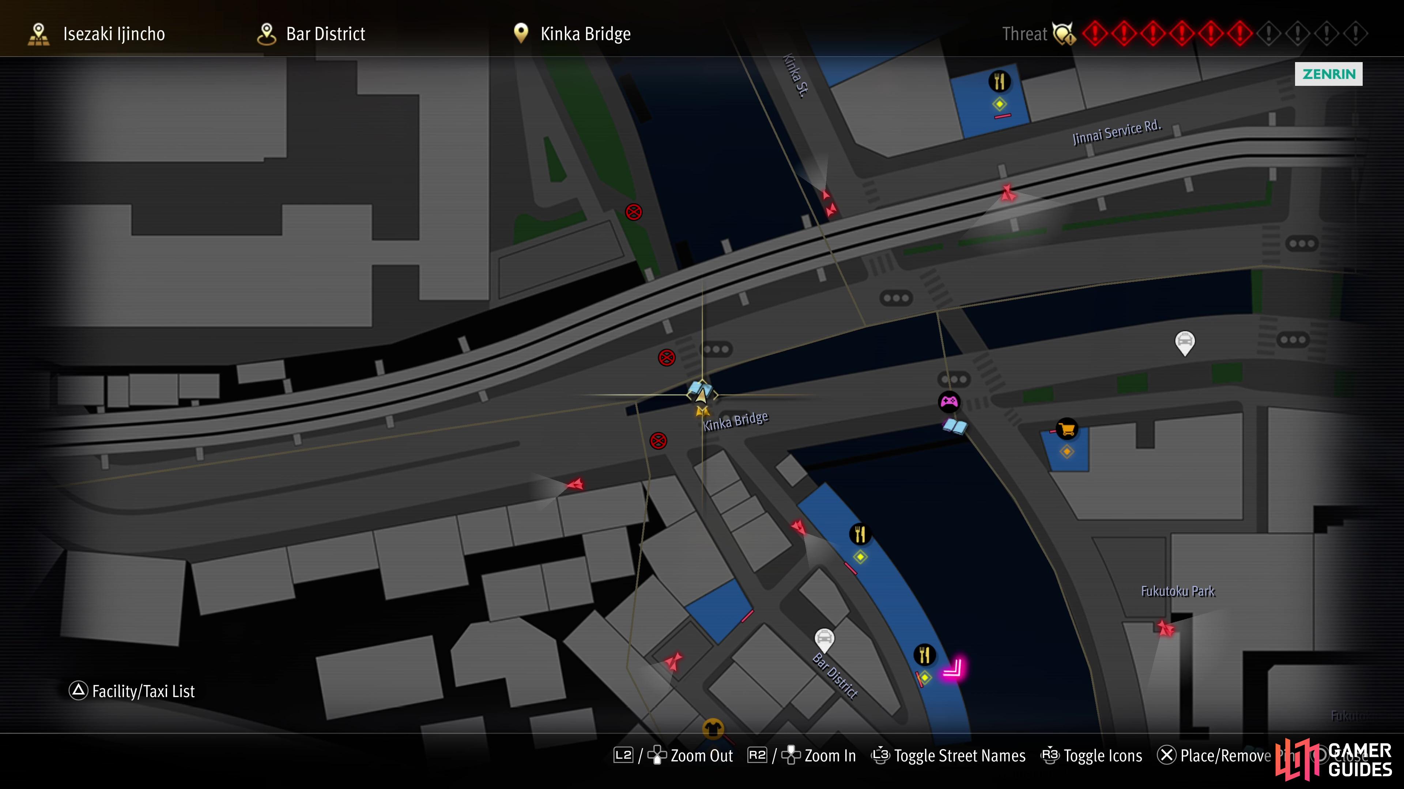
Task: Click the Zoom In control
Action: coord(802,756)
